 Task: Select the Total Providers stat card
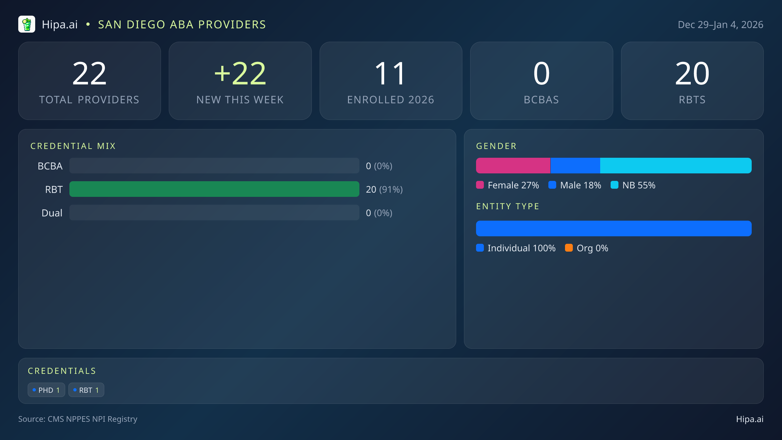(90, 81)
